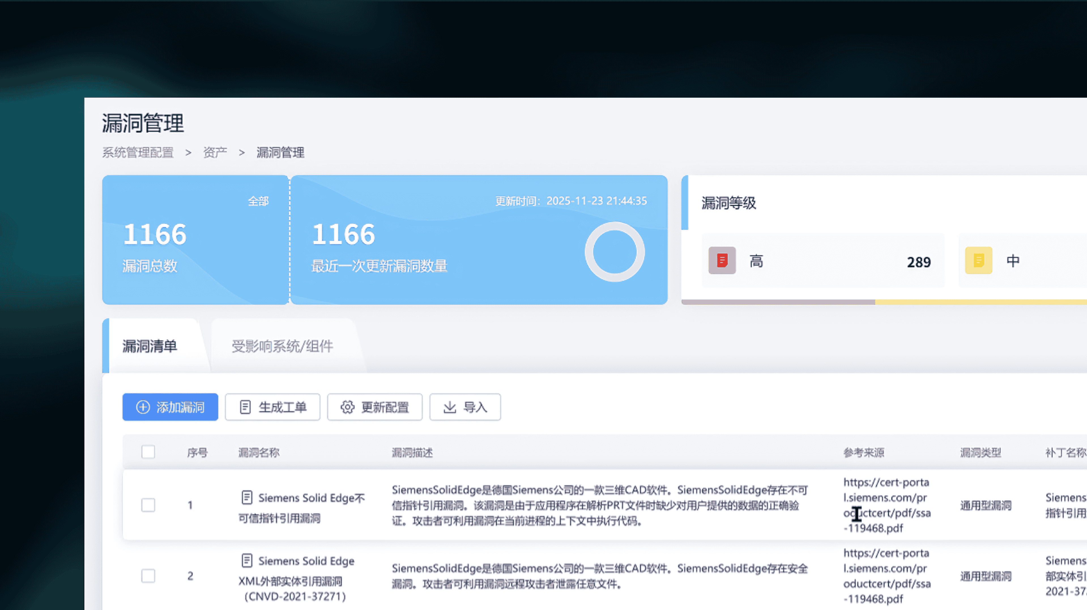
Task: Toggle the select-all checkbox in table header
Action: [148, 452]
